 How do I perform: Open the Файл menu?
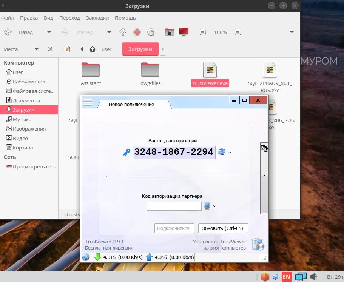click(x=8, y=18)
